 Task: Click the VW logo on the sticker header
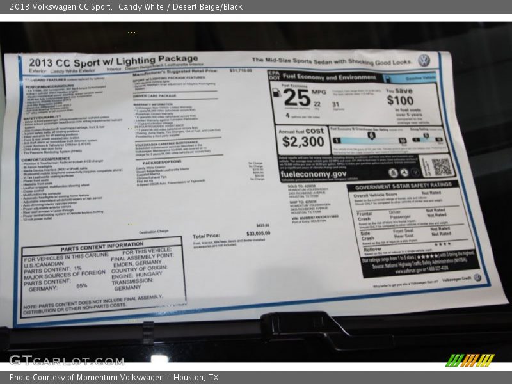[x=424, y=61]
